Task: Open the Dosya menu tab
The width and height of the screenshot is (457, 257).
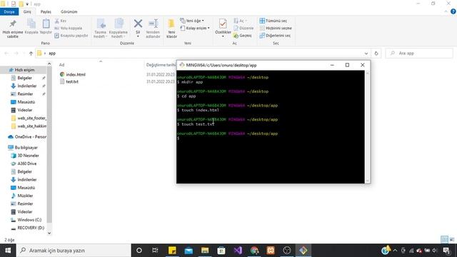Action: [x=9, y=11]
